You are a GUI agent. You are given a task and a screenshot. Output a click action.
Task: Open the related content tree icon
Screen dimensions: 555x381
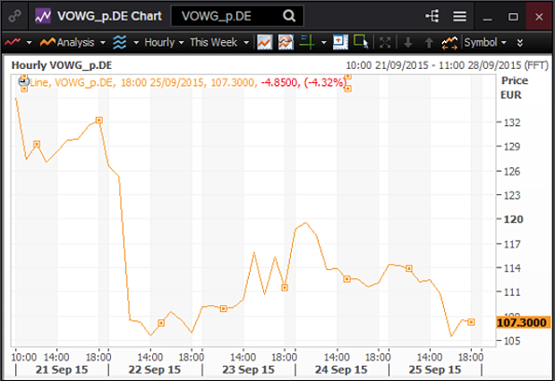[x=433, y=16]
